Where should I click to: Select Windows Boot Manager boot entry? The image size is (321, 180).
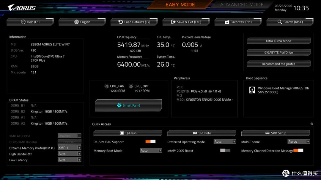click(284, 90)
